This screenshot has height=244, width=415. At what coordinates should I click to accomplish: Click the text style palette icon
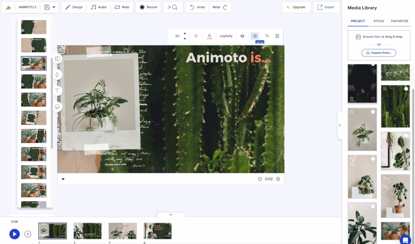[x=242, y=36]
